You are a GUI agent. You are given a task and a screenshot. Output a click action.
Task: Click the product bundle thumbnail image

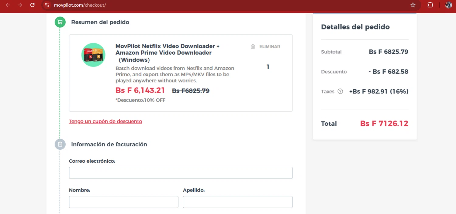(93, 55)
